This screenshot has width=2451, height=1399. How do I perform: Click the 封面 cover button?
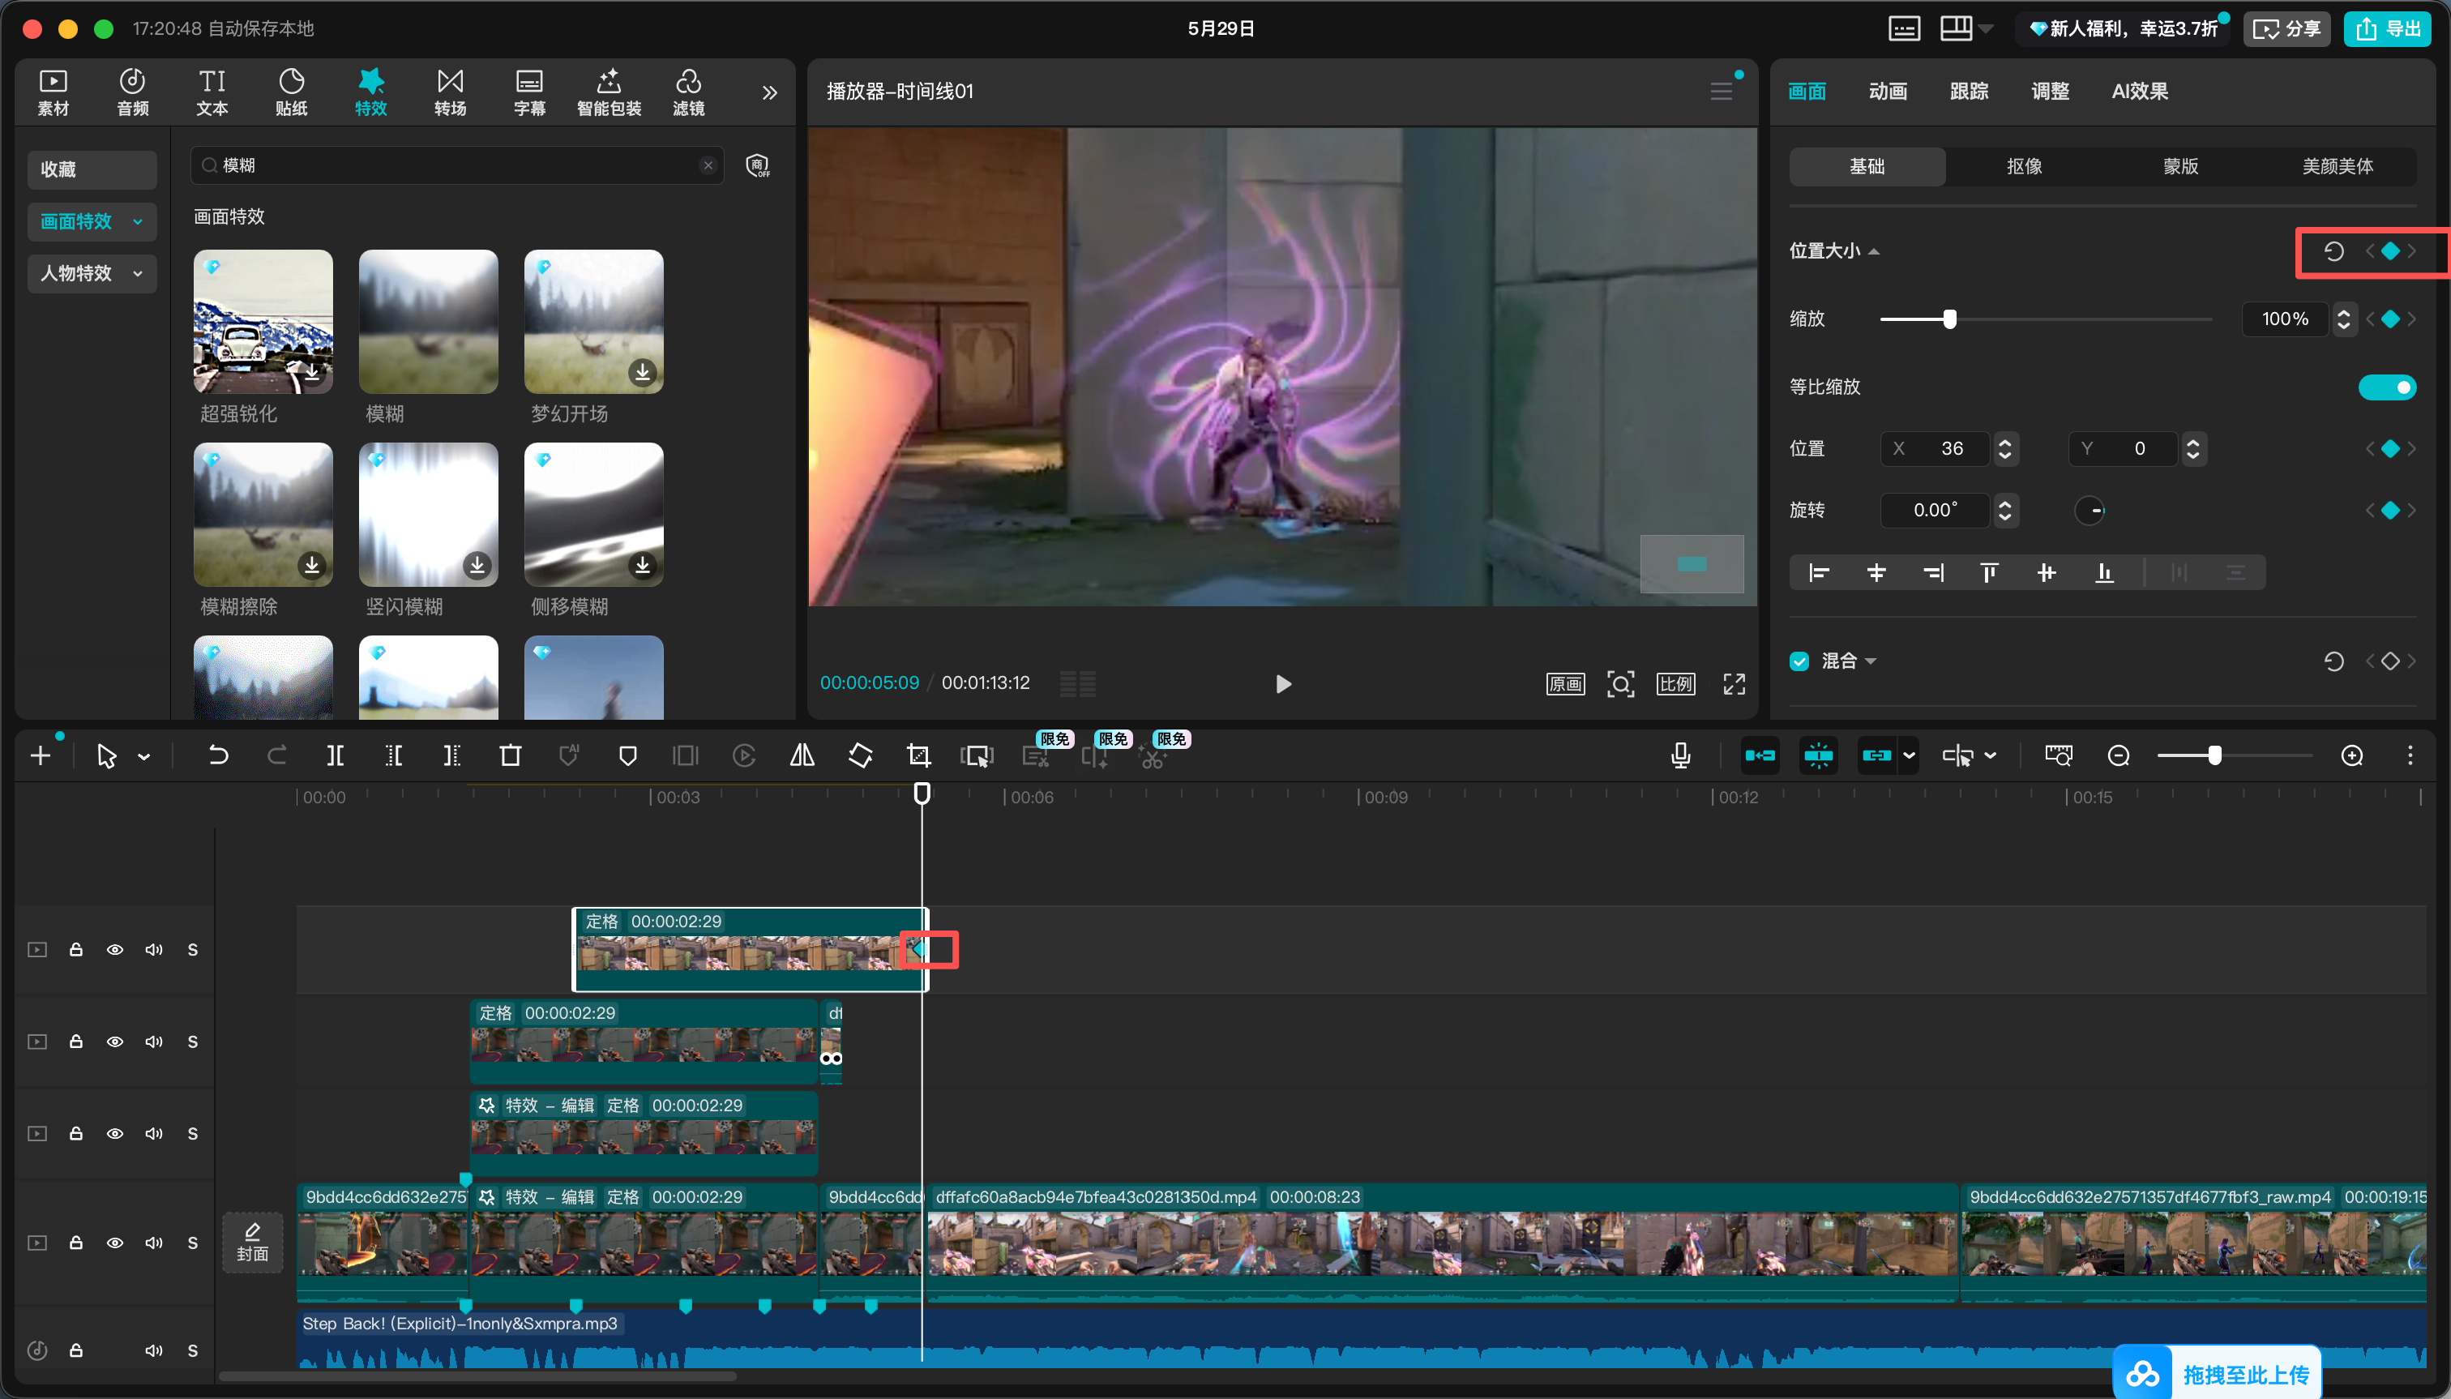coord(253,1243)
